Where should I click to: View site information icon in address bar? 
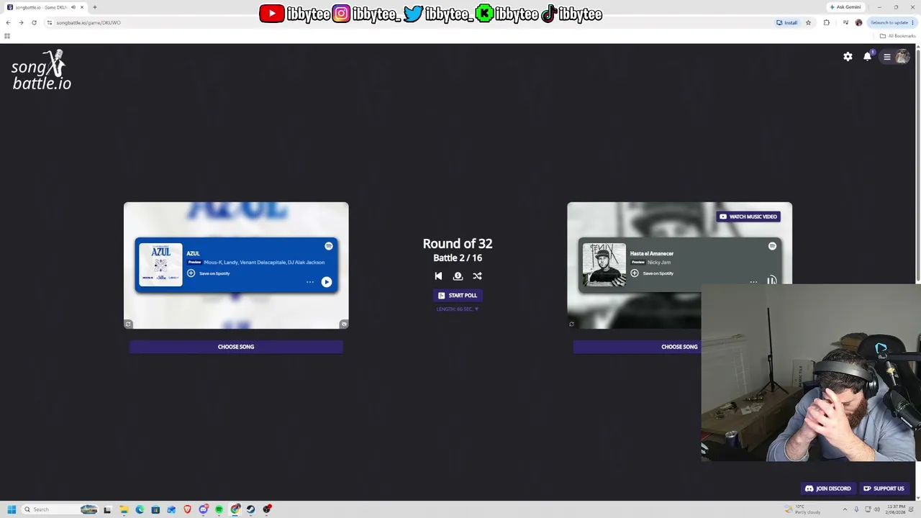click(x=50, y=22)
